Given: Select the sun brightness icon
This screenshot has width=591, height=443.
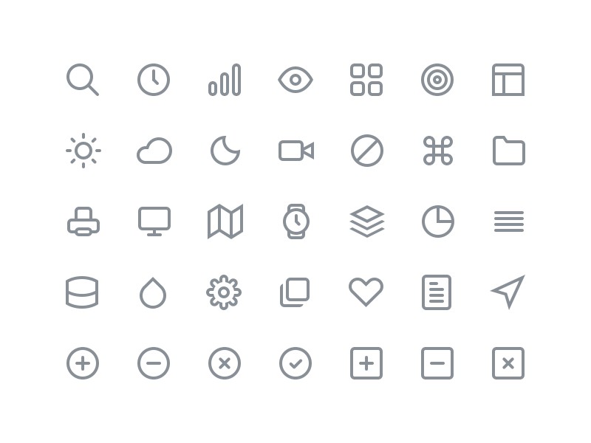Looking at the screenshot, I should pyautogui.click(x=83, y=151).
